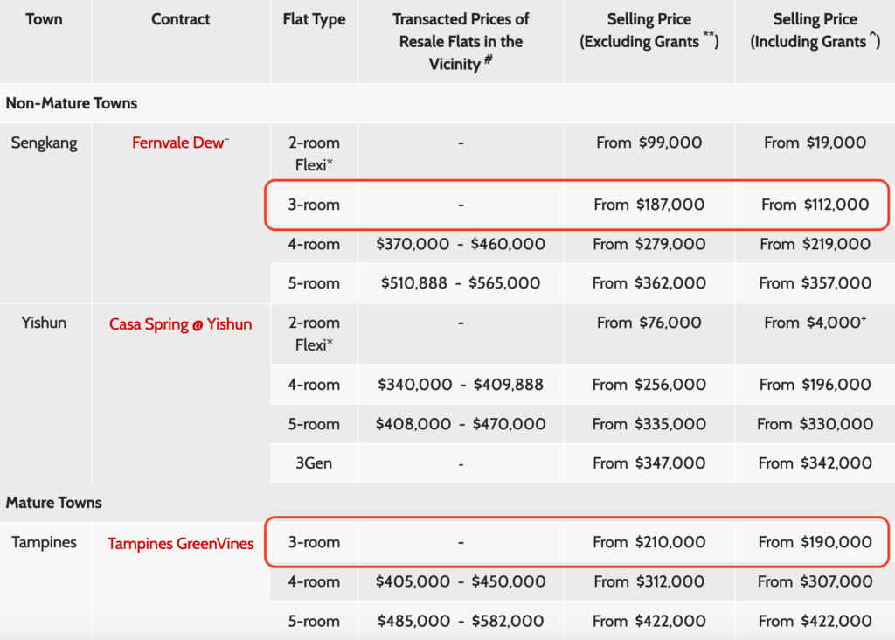
Task: Click Transacted Prices of Resale Flats header
Action: coord(461,41)
